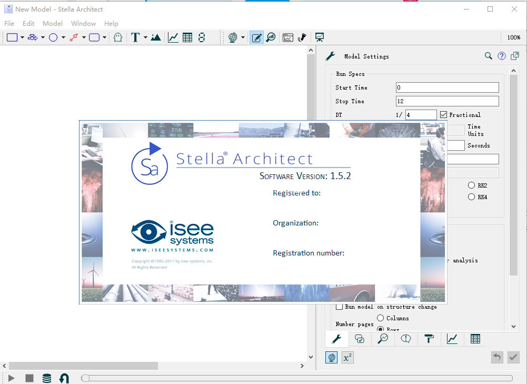The image size is (527, 384).
Task: Select the red Connector arrow tool
Action: point(74,37)
